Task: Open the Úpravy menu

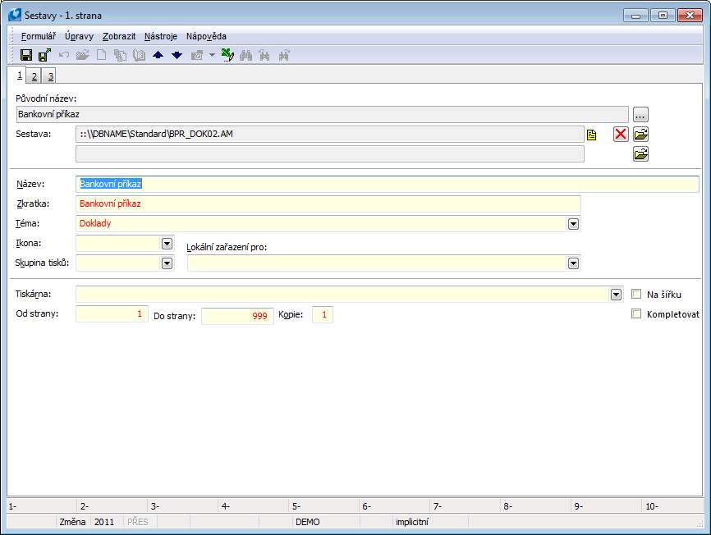Action: (79, 36)
